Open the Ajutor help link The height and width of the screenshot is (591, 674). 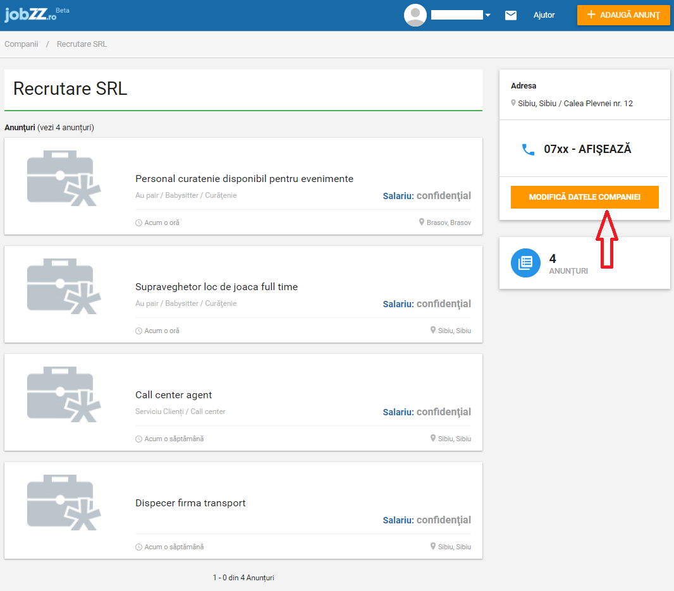click(x=544, y=15)
